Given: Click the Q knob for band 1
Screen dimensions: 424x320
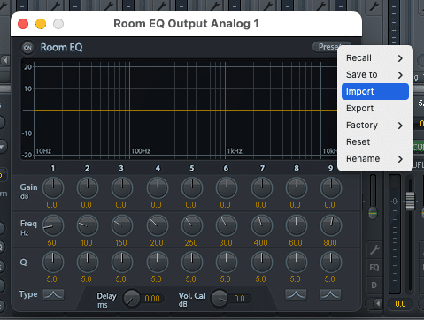Looking at the screenshot, I should [x=53, y=263].
